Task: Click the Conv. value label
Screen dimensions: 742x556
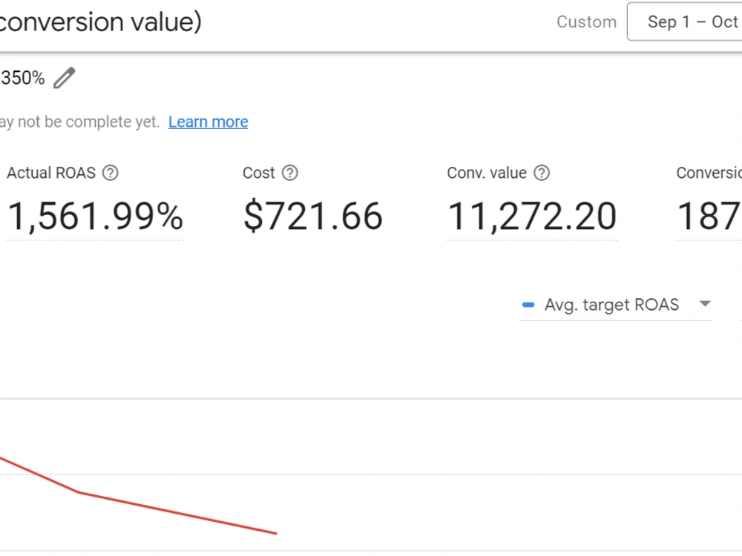Action: 487,173
